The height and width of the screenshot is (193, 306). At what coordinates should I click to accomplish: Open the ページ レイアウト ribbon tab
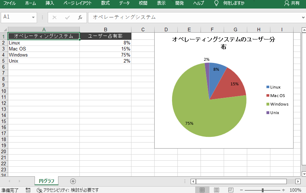coord(77,3)
